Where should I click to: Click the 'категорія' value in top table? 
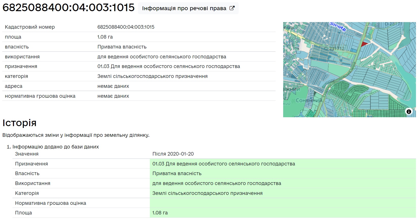152,76
